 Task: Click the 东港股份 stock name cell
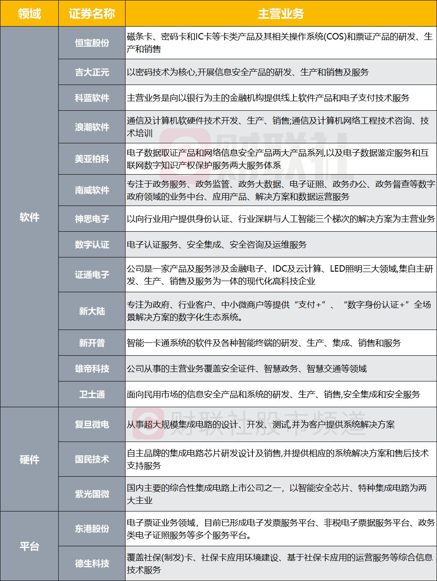click(92, 529)
